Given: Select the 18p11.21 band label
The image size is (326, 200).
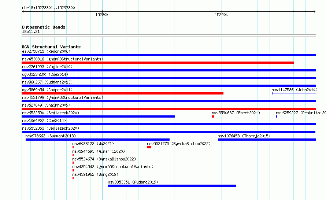Looking at the screenshot, I should point(31,32).
